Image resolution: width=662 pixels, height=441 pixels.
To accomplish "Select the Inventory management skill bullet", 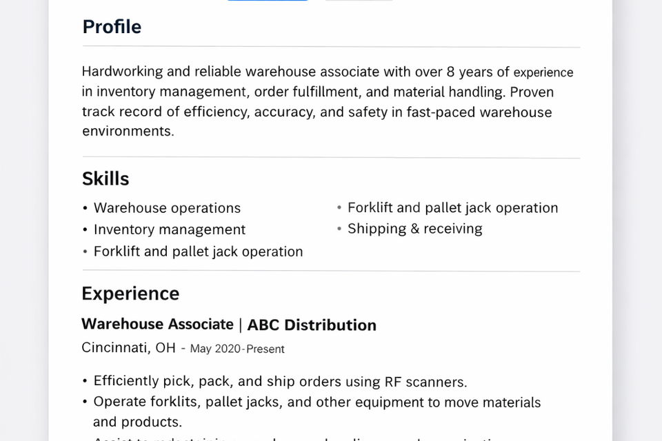I will coord(170,229).
